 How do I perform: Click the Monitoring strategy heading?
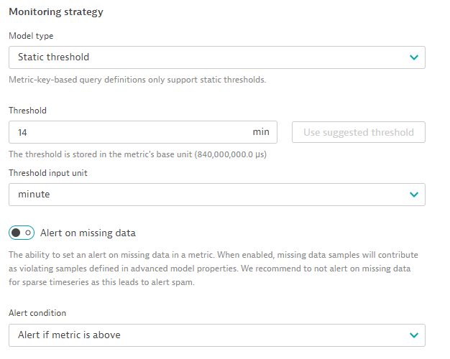(56, 12)
